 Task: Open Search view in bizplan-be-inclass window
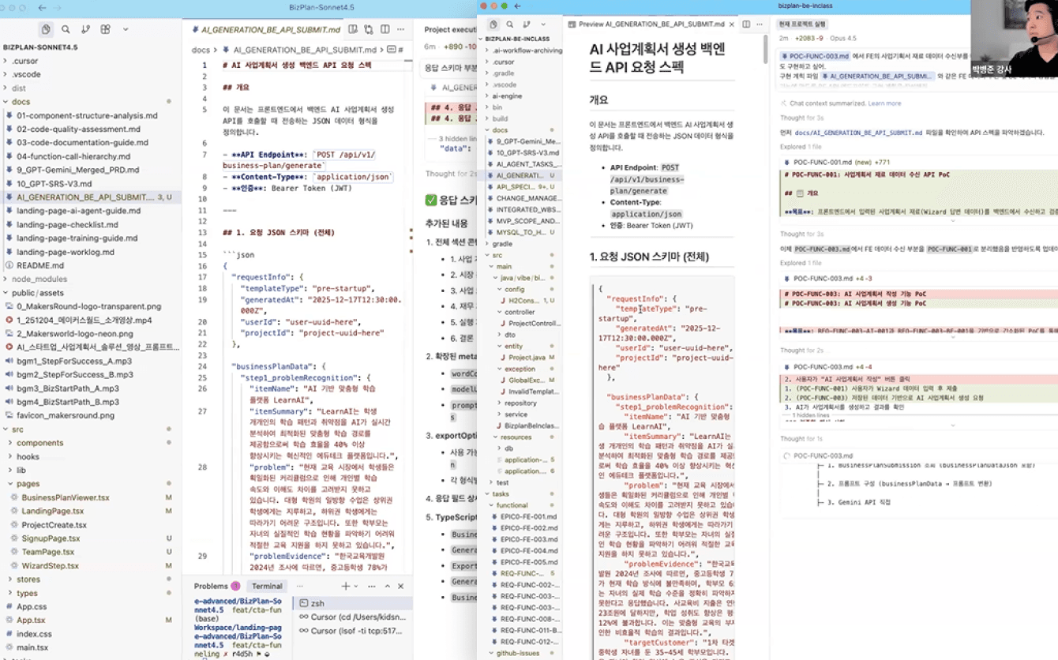[x=510, y=24]
